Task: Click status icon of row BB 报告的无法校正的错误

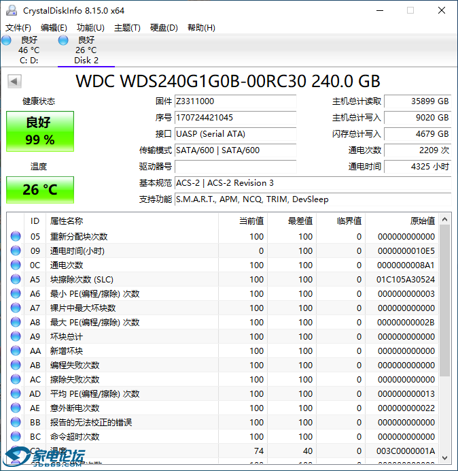Action: coord(16,423)
